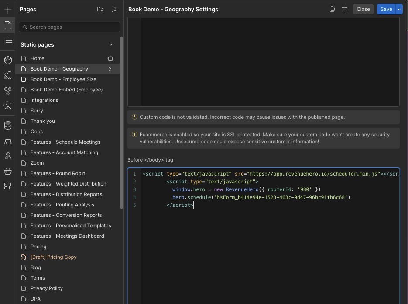
Task: Click inside the Before </body> tag code editor
Action: (x=264, y=236)
